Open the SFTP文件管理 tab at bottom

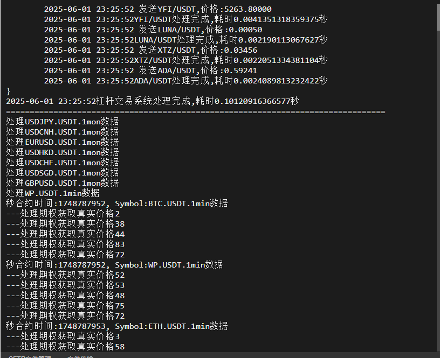coord(30,357)
